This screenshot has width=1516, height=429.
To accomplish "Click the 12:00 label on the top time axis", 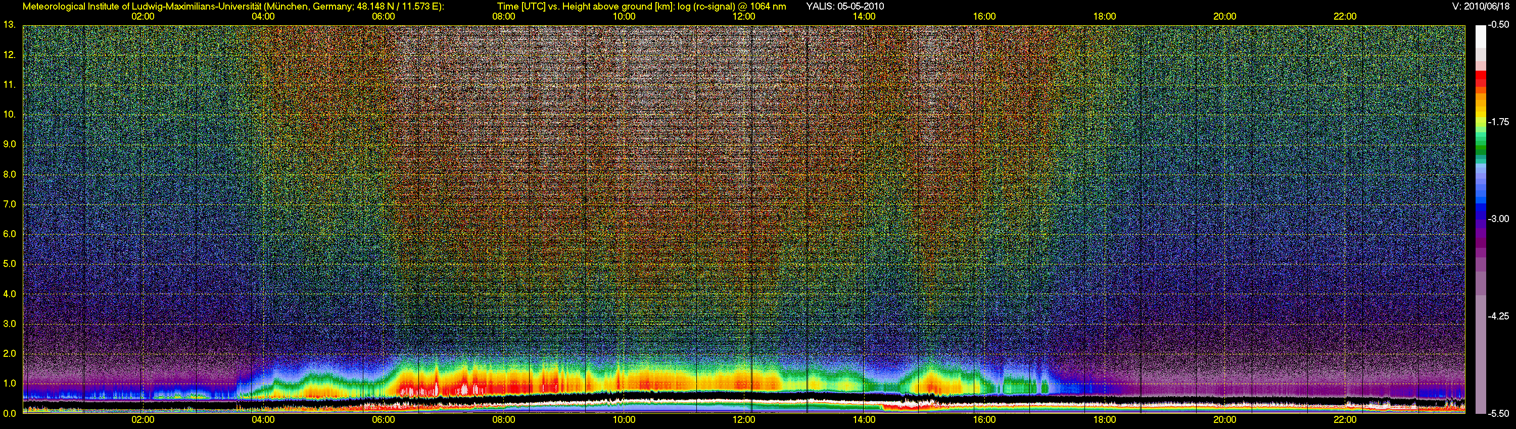I will 744,17.
